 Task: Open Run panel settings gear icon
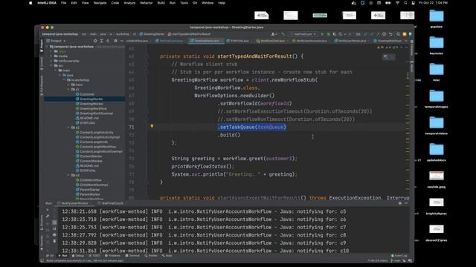400,203
